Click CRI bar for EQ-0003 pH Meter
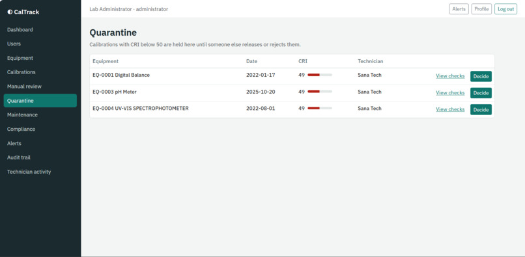Image resolution: width=525 pixels, height=257 pixels. click(x=320, y=92)
